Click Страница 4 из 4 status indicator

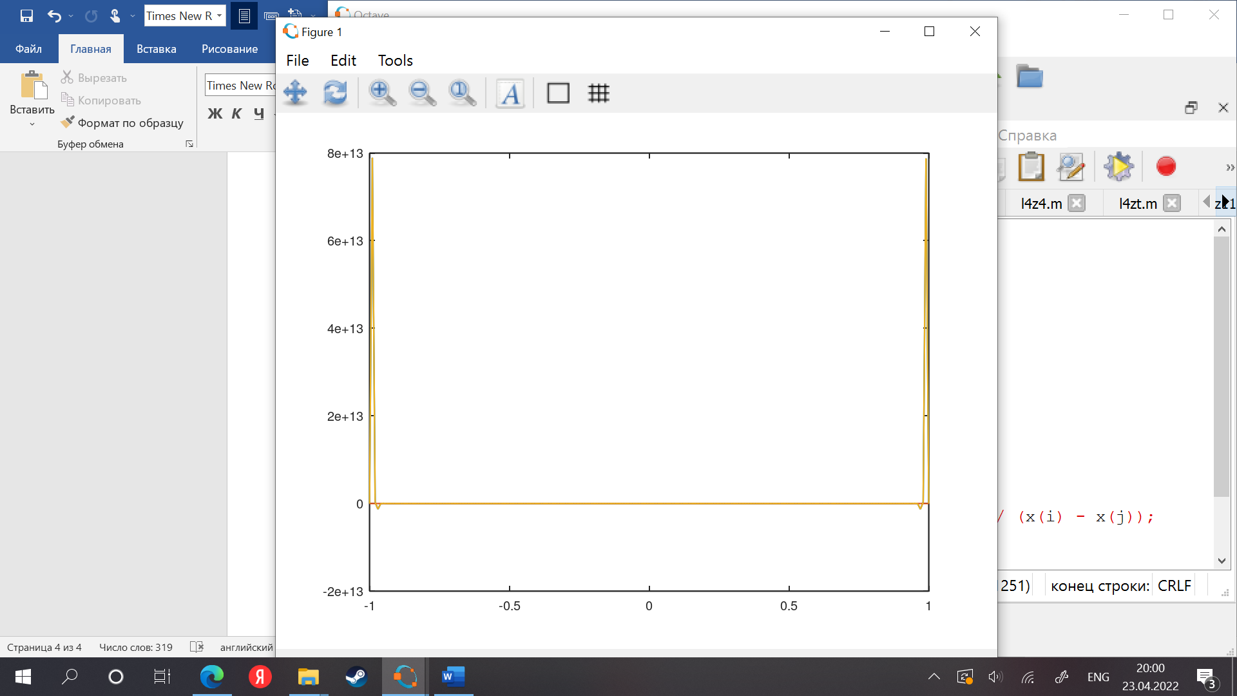44,648
